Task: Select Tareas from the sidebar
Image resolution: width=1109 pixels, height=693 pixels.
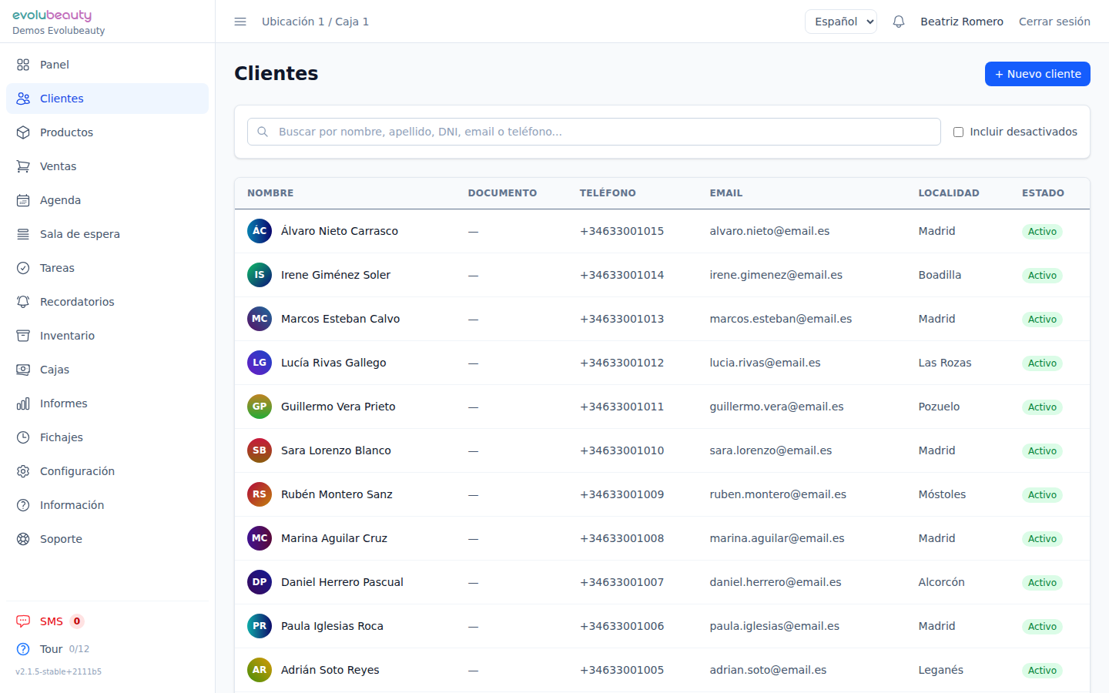Action: [57, 268]
